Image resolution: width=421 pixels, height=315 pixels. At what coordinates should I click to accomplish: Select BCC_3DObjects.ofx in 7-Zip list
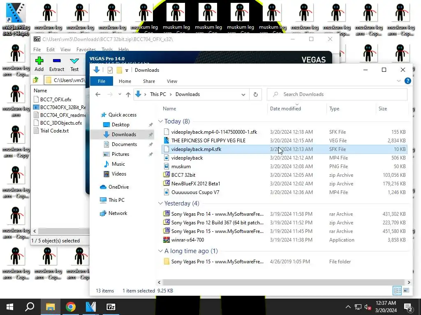pos(61,123)
